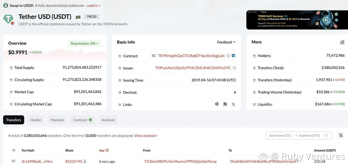
Task: Click the help icon next to Market Cap
Action: click(x=11, y=92)
